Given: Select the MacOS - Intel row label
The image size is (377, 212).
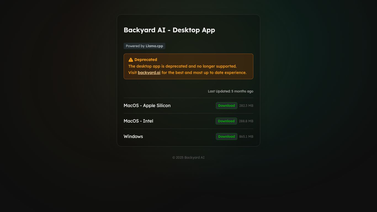Looking at the screenshot, I should pyautogui.click(x=138, y=121).
